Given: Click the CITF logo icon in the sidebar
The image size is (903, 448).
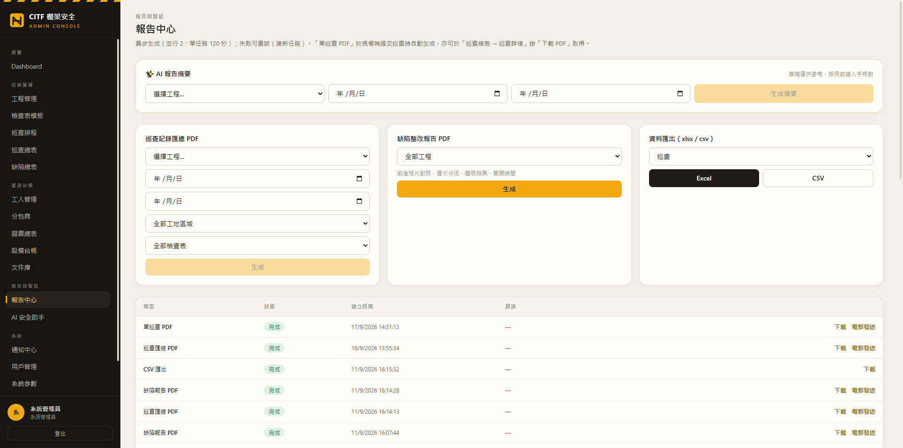Looking at the screenshot, I should tap(17, 20).
